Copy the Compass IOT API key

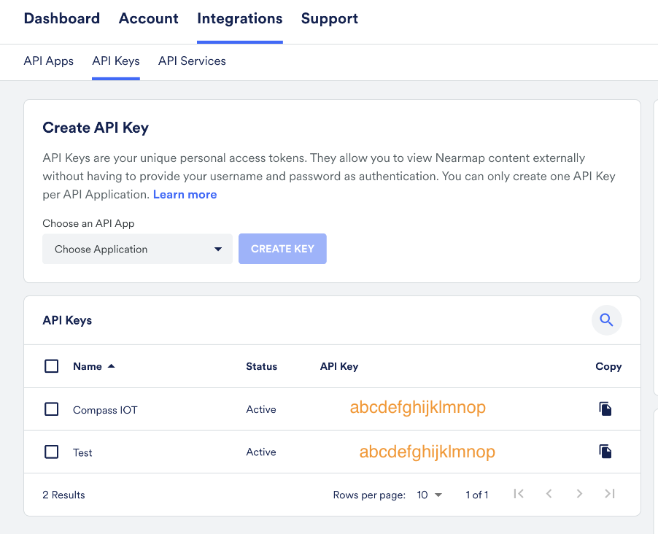(605, 409)
